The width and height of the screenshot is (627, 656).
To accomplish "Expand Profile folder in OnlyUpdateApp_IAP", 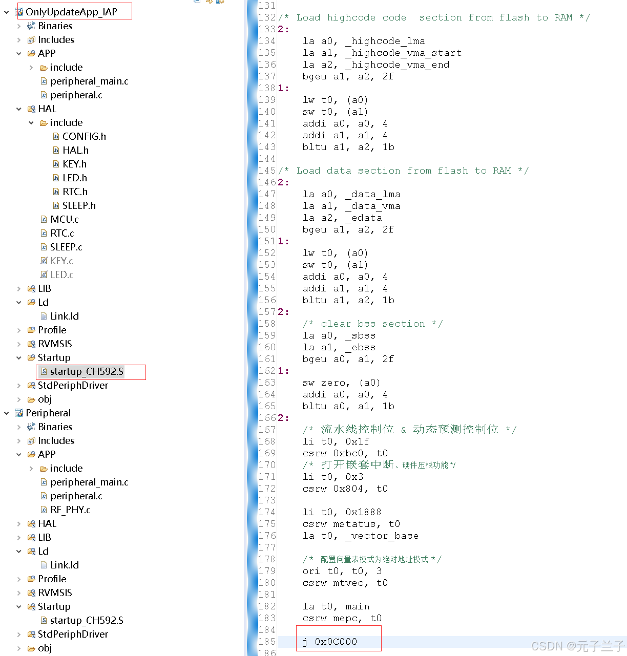I will [x=19, y=330].
